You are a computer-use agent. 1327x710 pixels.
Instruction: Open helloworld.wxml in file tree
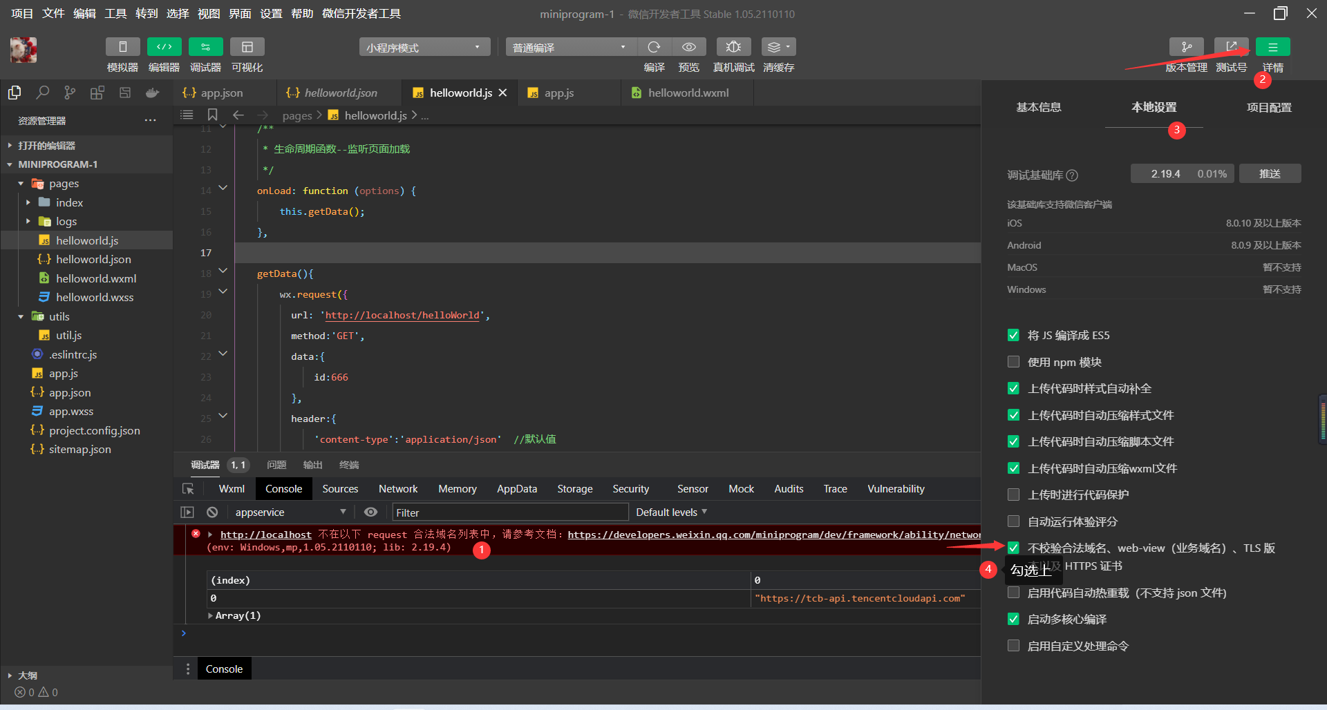coord(96,278)
